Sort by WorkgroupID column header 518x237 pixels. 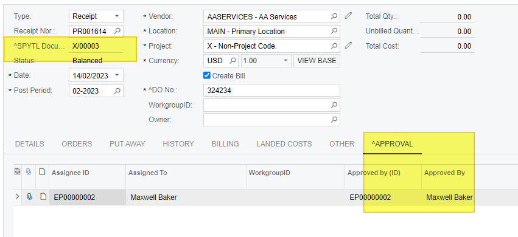pos(295,173)
